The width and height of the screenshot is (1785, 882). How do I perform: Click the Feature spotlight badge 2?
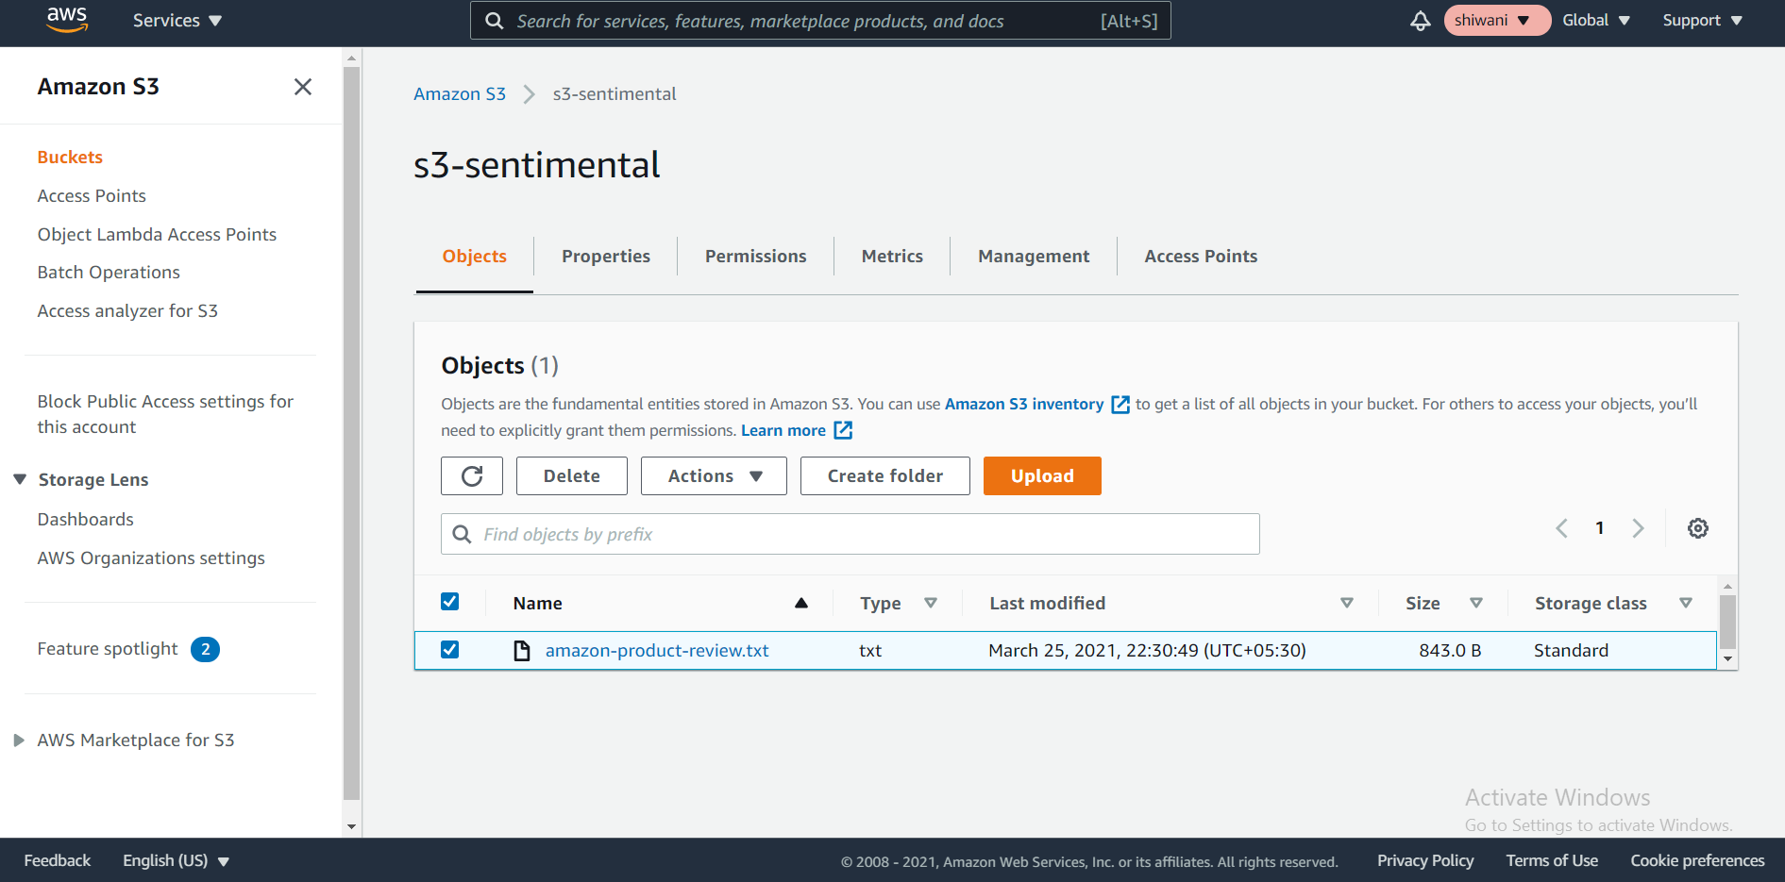tap(205, 649)
